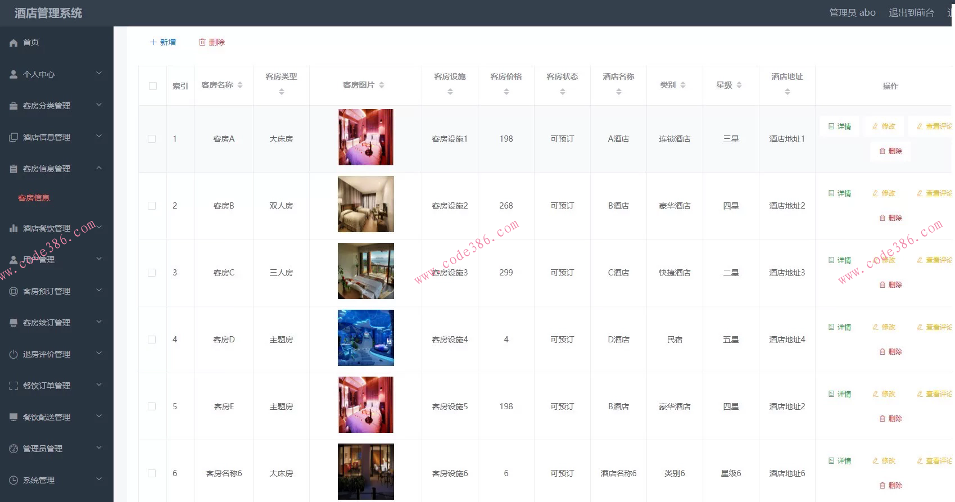The width and height of the screenshot is (955, 502).
Task: Expand the 客房续订管理 submenu chevron
Action: 99,322
